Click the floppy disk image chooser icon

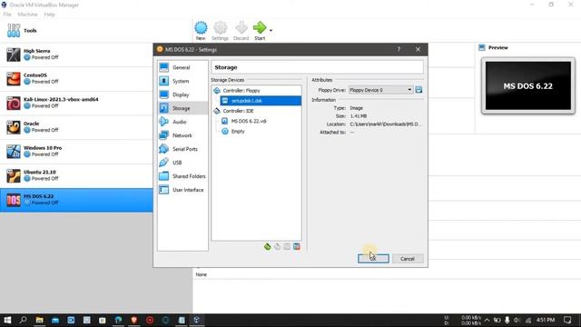(419, 90)
